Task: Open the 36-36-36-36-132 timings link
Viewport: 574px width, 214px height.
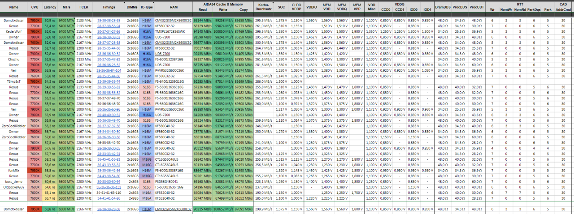Action: pos(109,187)
